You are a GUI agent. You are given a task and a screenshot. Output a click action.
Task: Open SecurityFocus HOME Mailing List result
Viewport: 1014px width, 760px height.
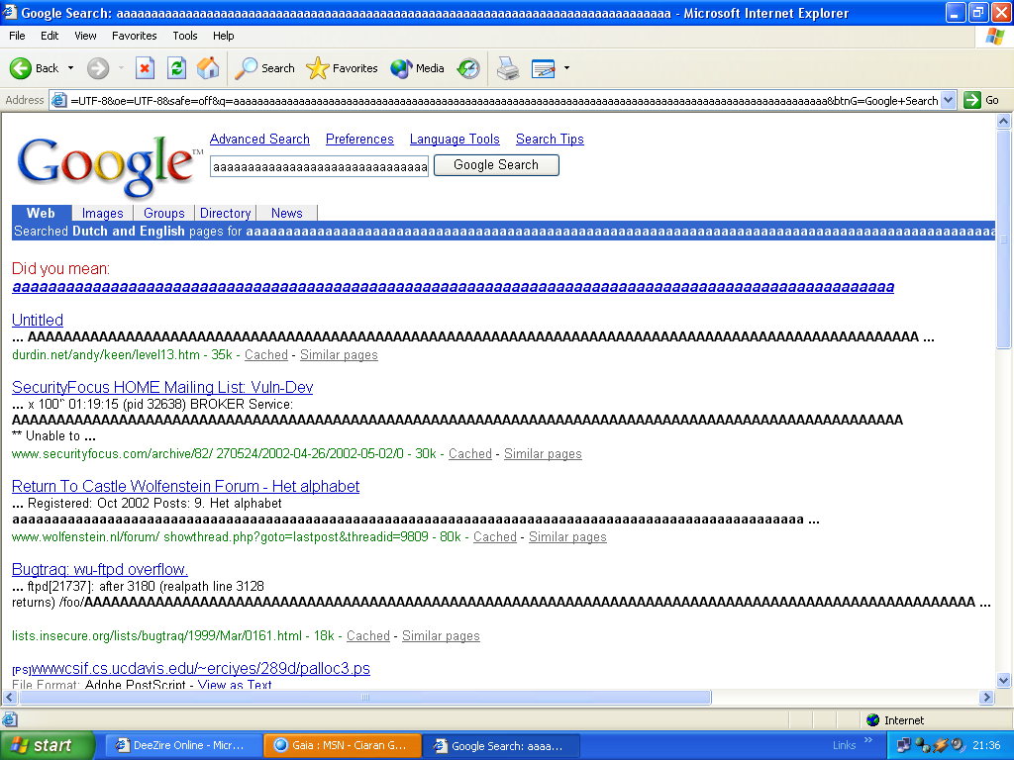click(162, 387)
